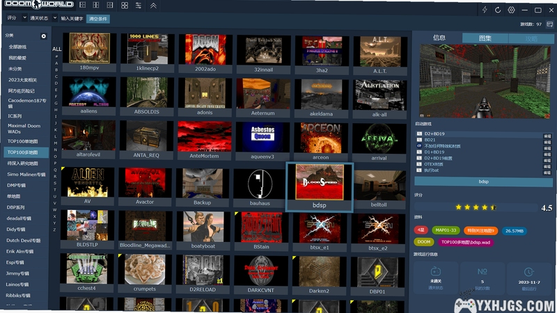Collapse toolbar with double-chevron up icon
This screenshot has width=557, height=313.
tap(153, 6)
